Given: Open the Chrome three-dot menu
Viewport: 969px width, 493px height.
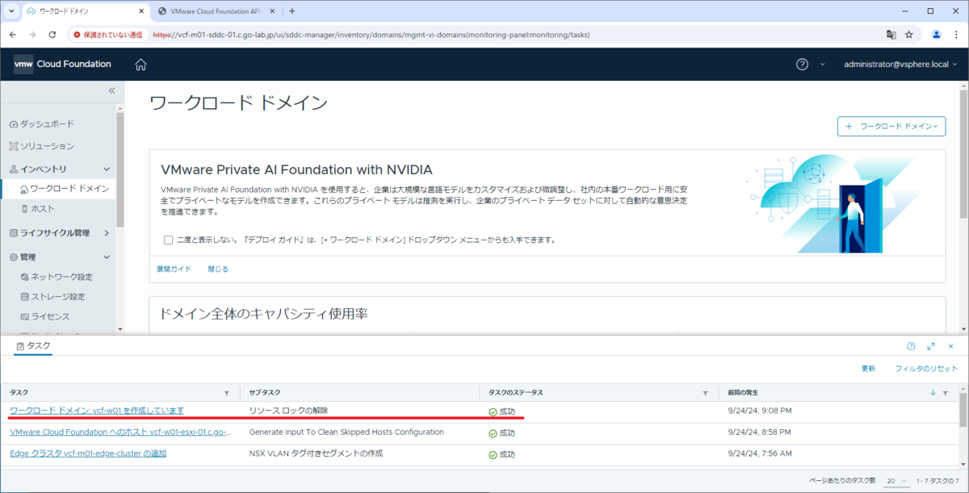Looking at the screenshot, I should click(x=956, y=35).
